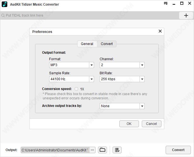Switch to the General tab
The width and height of the screenshot is (194, 157).
(x=87, y=44)
